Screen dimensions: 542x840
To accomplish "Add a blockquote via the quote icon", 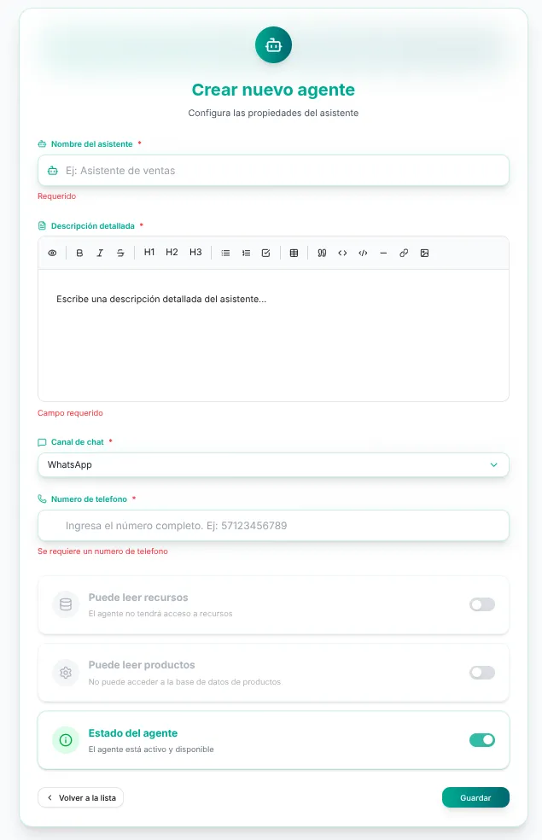I will tap(322, 253).
